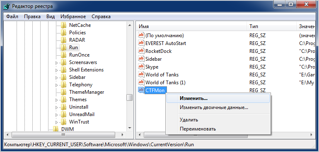Select the WinTrust tree item label

tap(79, 122)
